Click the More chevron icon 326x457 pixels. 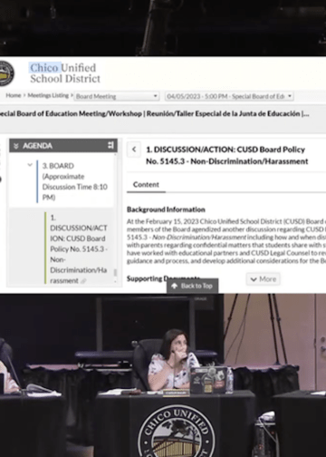[254, 279]
